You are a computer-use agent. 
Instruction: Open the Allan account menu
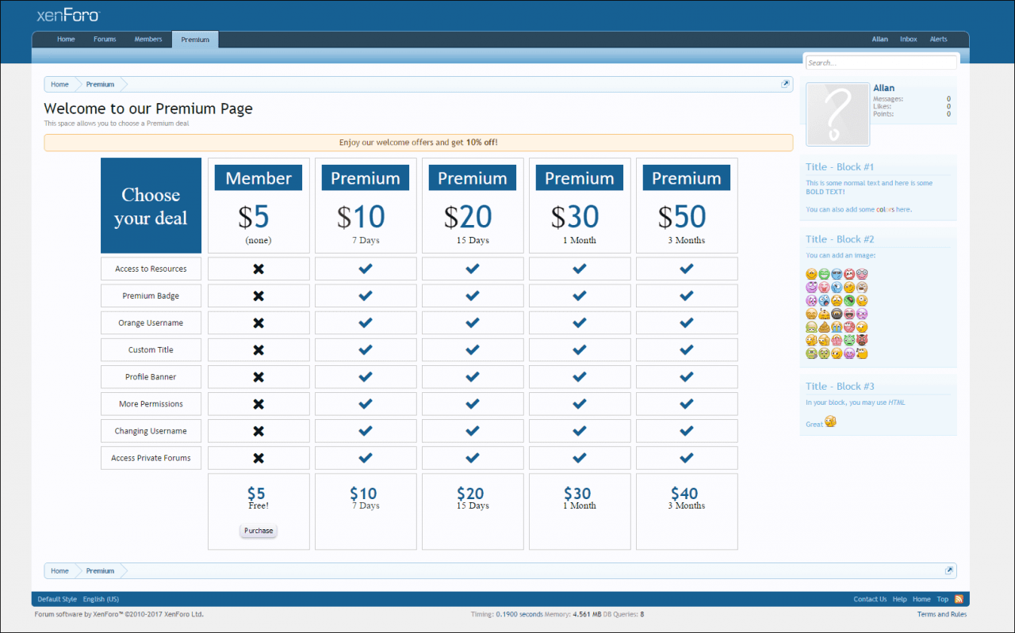(x=880, y=39)
